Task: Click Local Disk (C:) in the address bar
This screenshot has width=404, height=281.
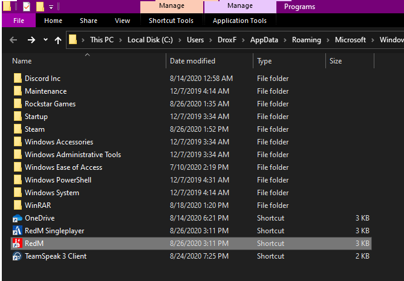Action: [x=150, y=40]
